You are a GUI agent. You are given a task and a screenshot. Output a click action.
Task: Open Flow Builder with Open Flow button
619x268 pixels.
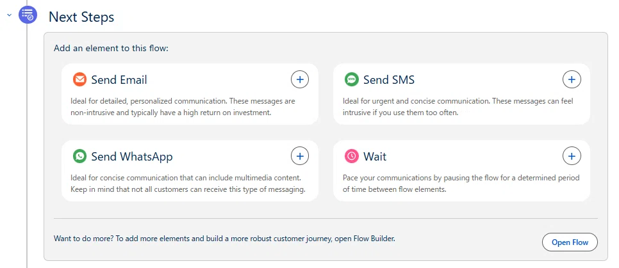click(570, 242)
